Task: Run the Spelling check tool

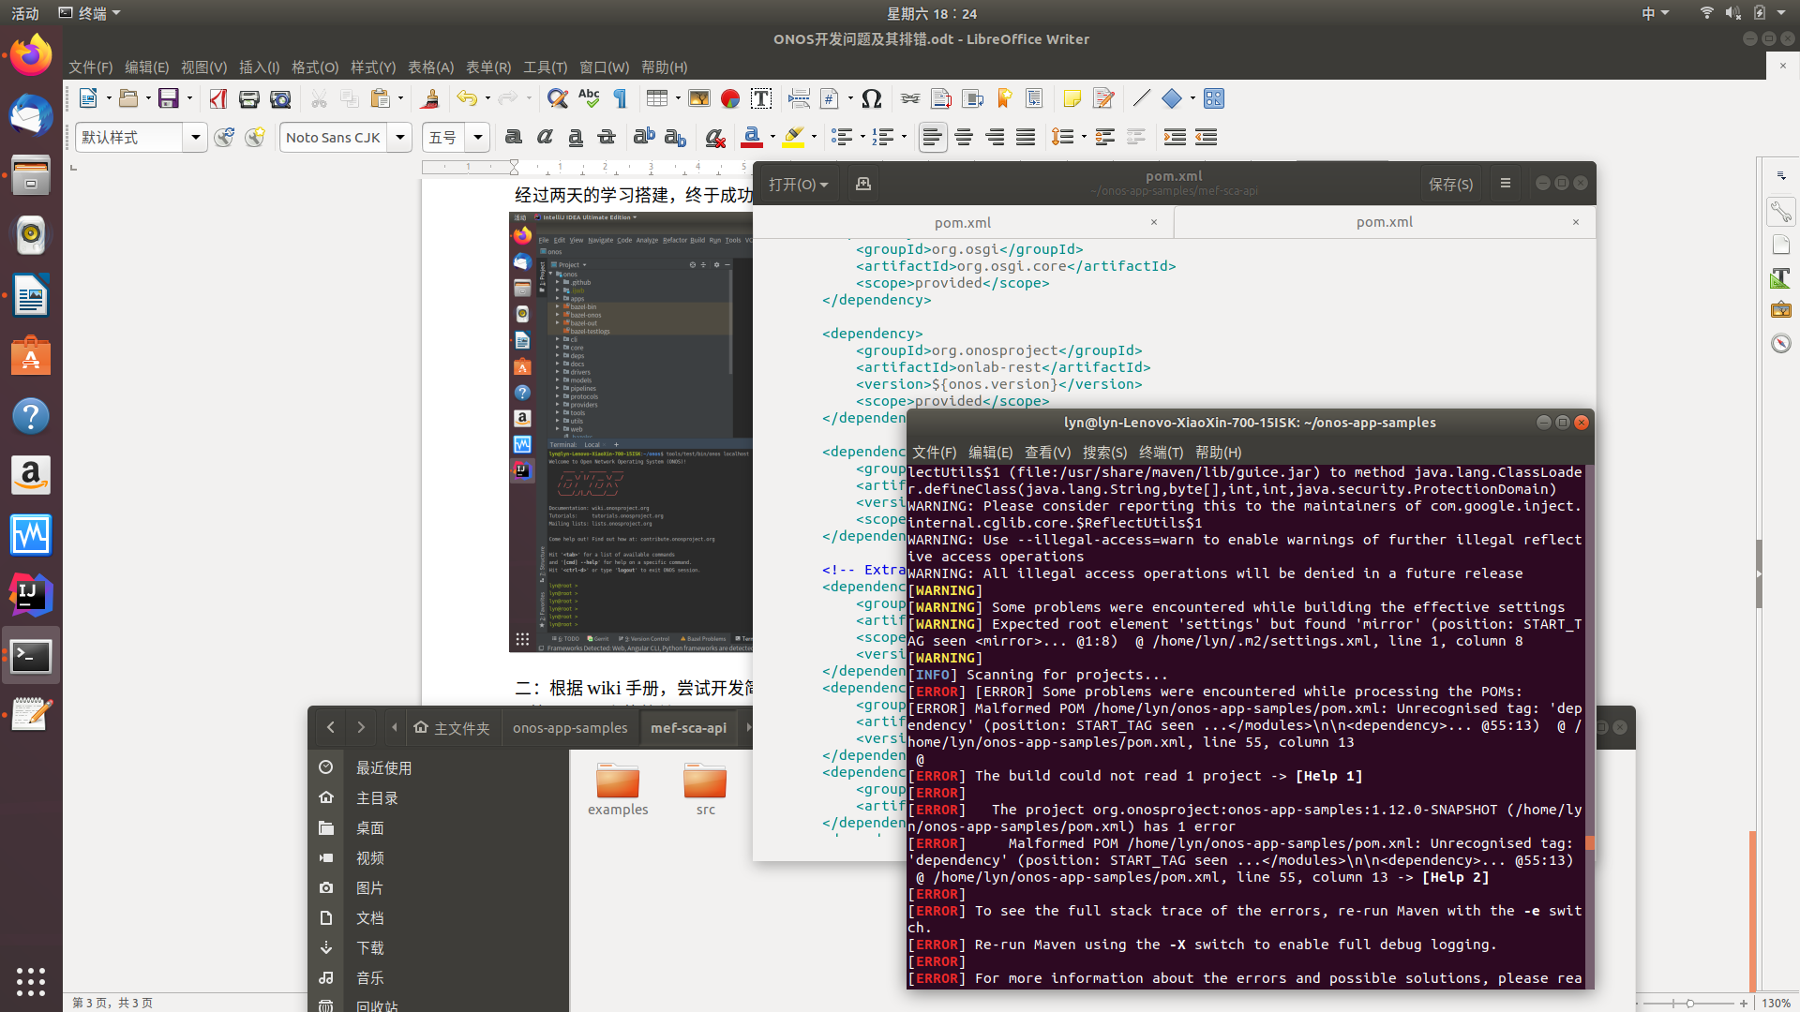Action: (x=589, y=98)
